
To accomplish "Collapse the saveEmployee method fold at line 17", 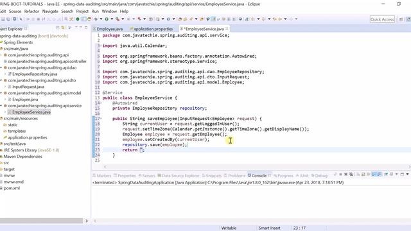I will tap(101, 119).
